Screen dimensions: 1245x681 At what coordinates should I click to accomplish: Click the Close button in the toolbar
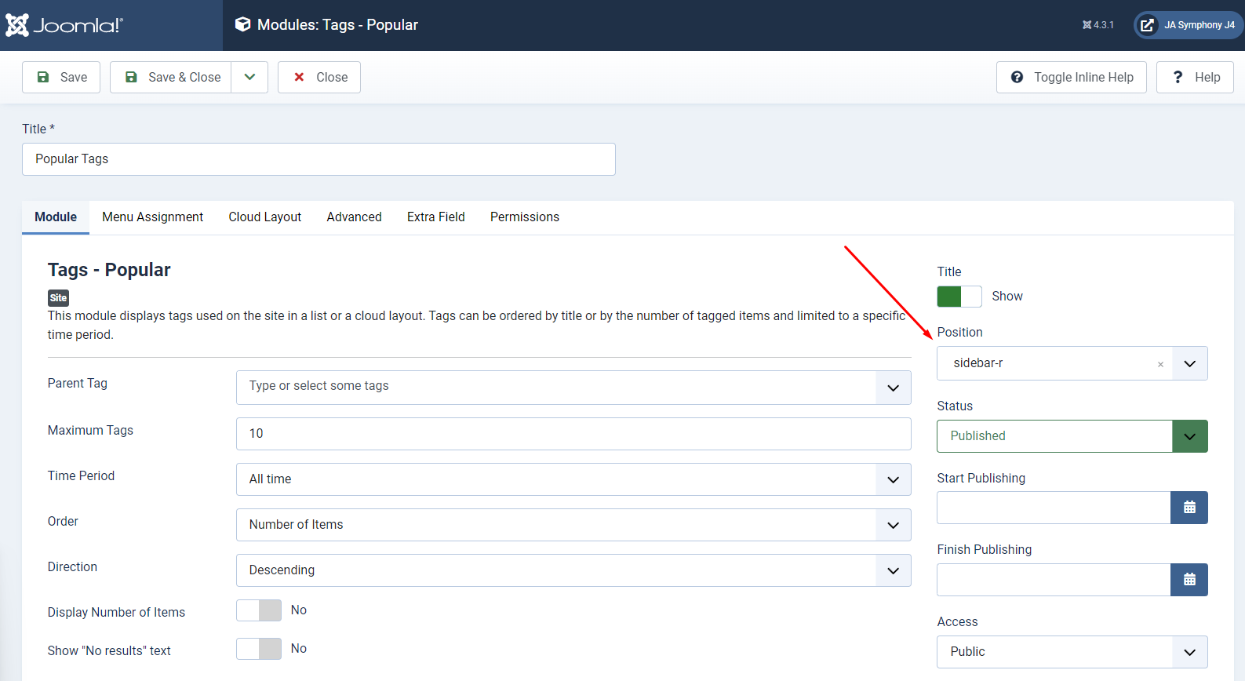pyautogui.click(x=319, y=77)
